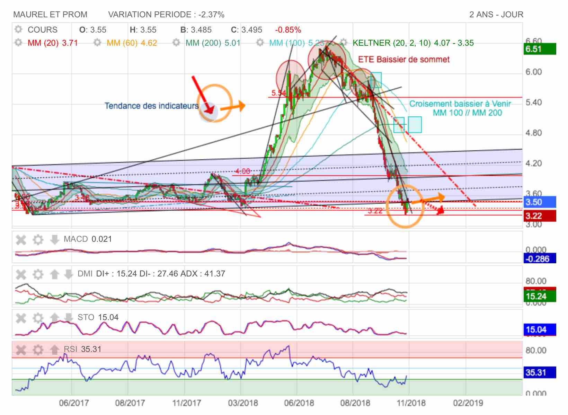The width and height of the screenshot is (568, 415).
Task: Click the 06/2017 date axis label
Action: [x=74, y=403]
